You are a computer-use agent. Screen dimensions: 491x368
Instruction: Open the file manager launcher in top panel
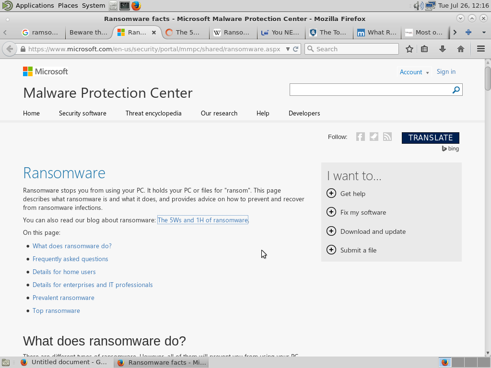tap(113, 5)
